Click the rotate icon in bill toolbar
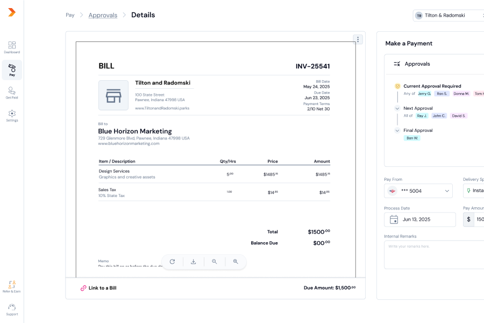The height and width of the screenshot is (323, 484). (x=172, y=262)
